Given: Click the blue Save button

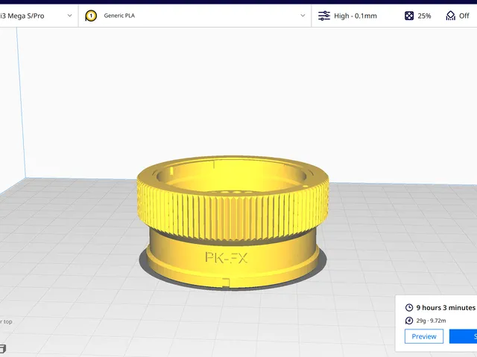Looking at the screenshot, I should [x=463, y=336].
